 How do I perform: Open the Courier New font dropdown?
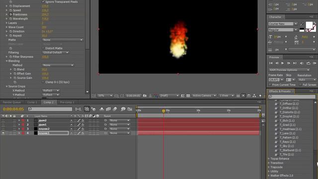coord(283,24)
